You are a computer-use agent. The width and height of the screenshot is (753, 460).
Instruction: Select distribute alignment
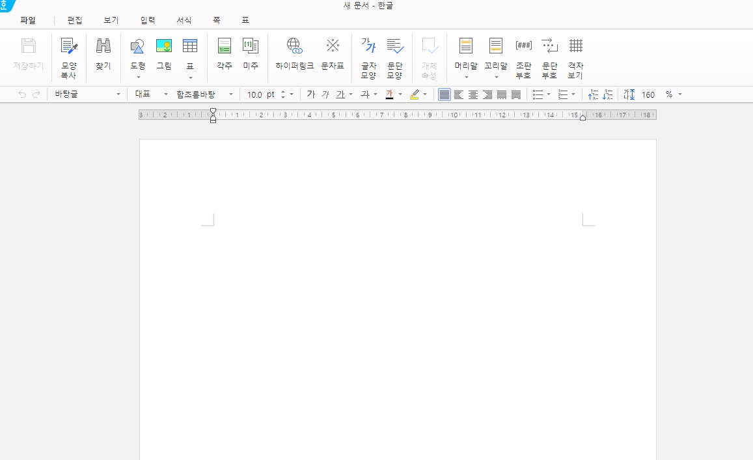(502, 94)
